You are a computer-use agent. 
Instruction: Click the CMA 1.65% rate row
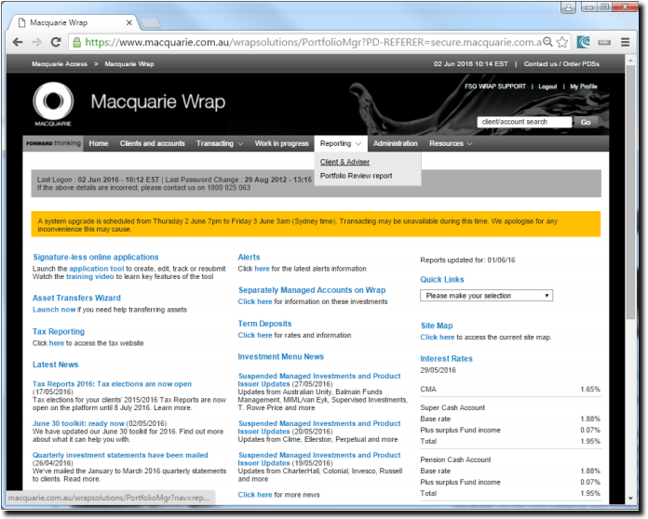[510, 390]
